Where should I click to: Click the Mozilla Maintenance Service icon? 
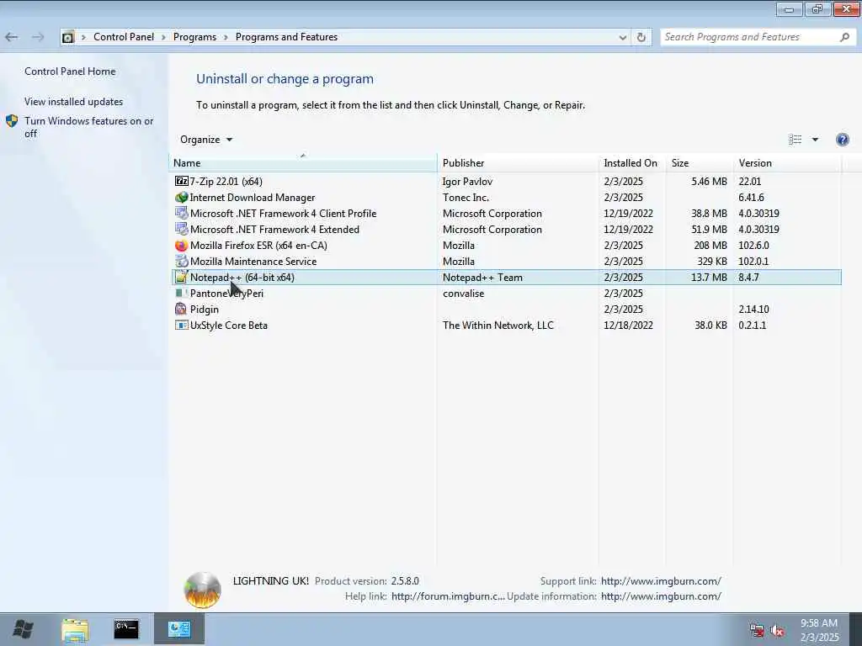click(x=182, y=261)
